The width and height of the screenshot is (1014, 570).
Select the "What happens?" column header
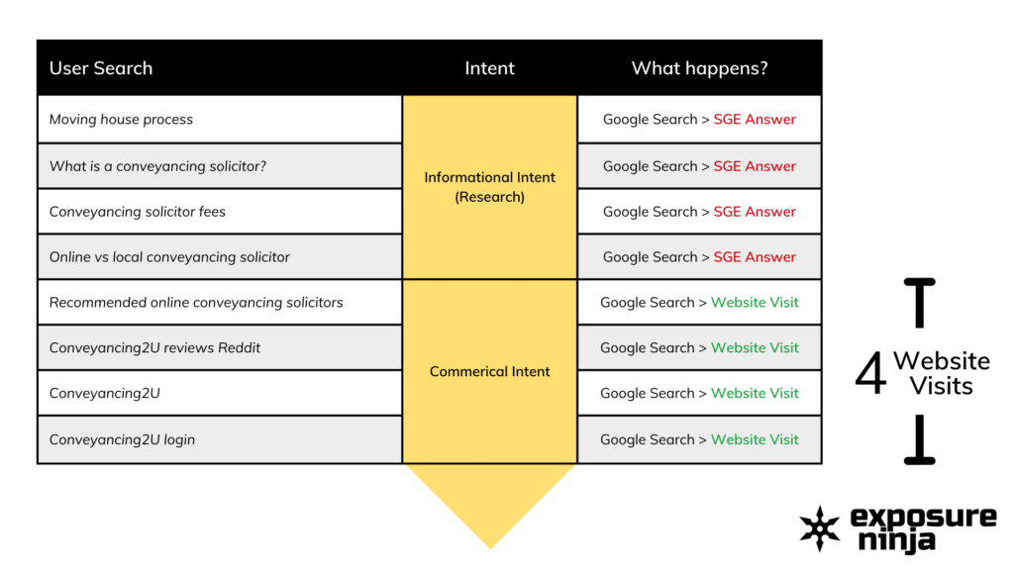click(x=699, y=68)
